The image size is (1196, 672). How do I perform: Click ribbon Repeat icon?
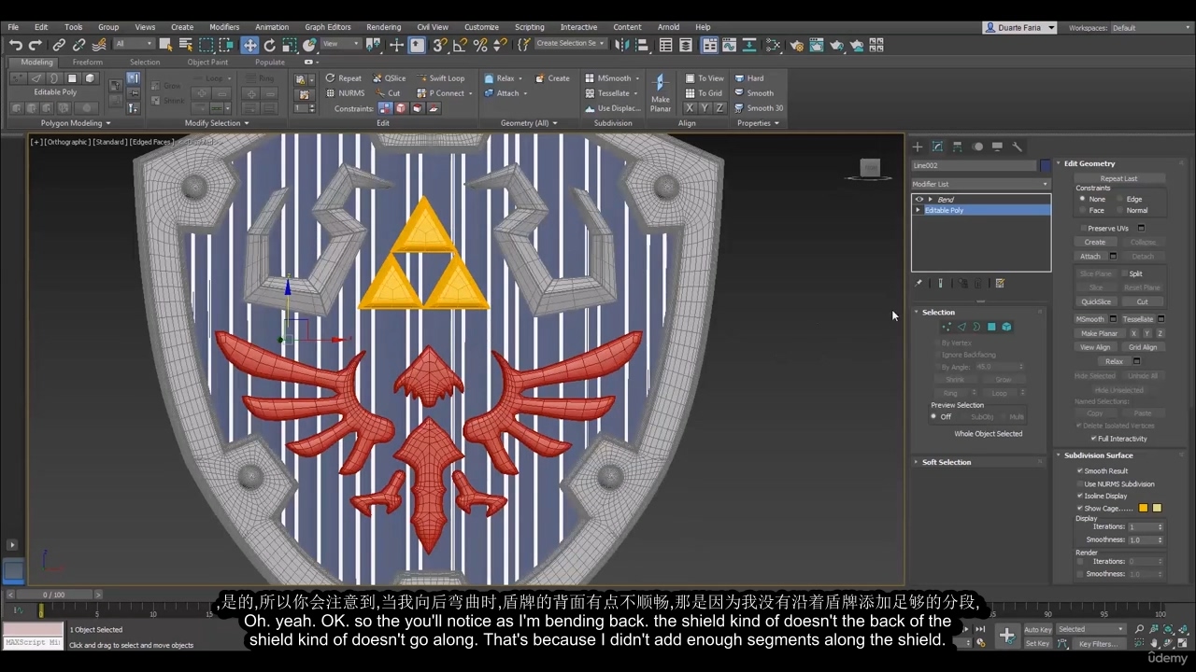pos(330,78)
